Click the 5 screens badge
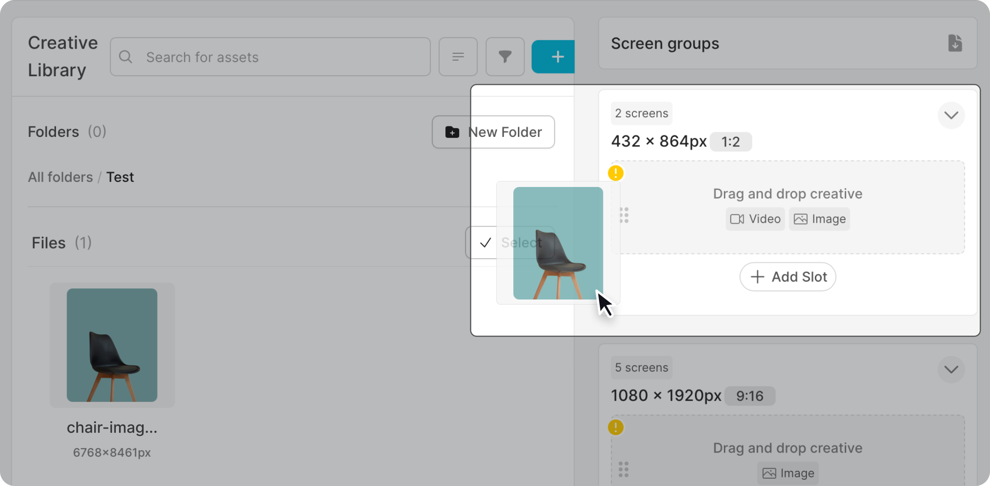This screenshot has height=486, width=990. (642, 368)
